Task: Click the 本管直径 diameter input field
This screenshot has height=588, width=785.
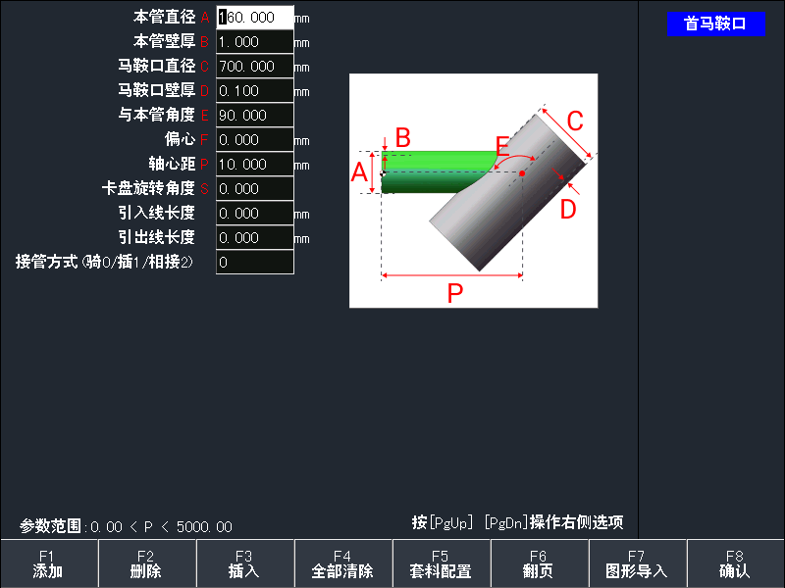Action: point(253,17)
